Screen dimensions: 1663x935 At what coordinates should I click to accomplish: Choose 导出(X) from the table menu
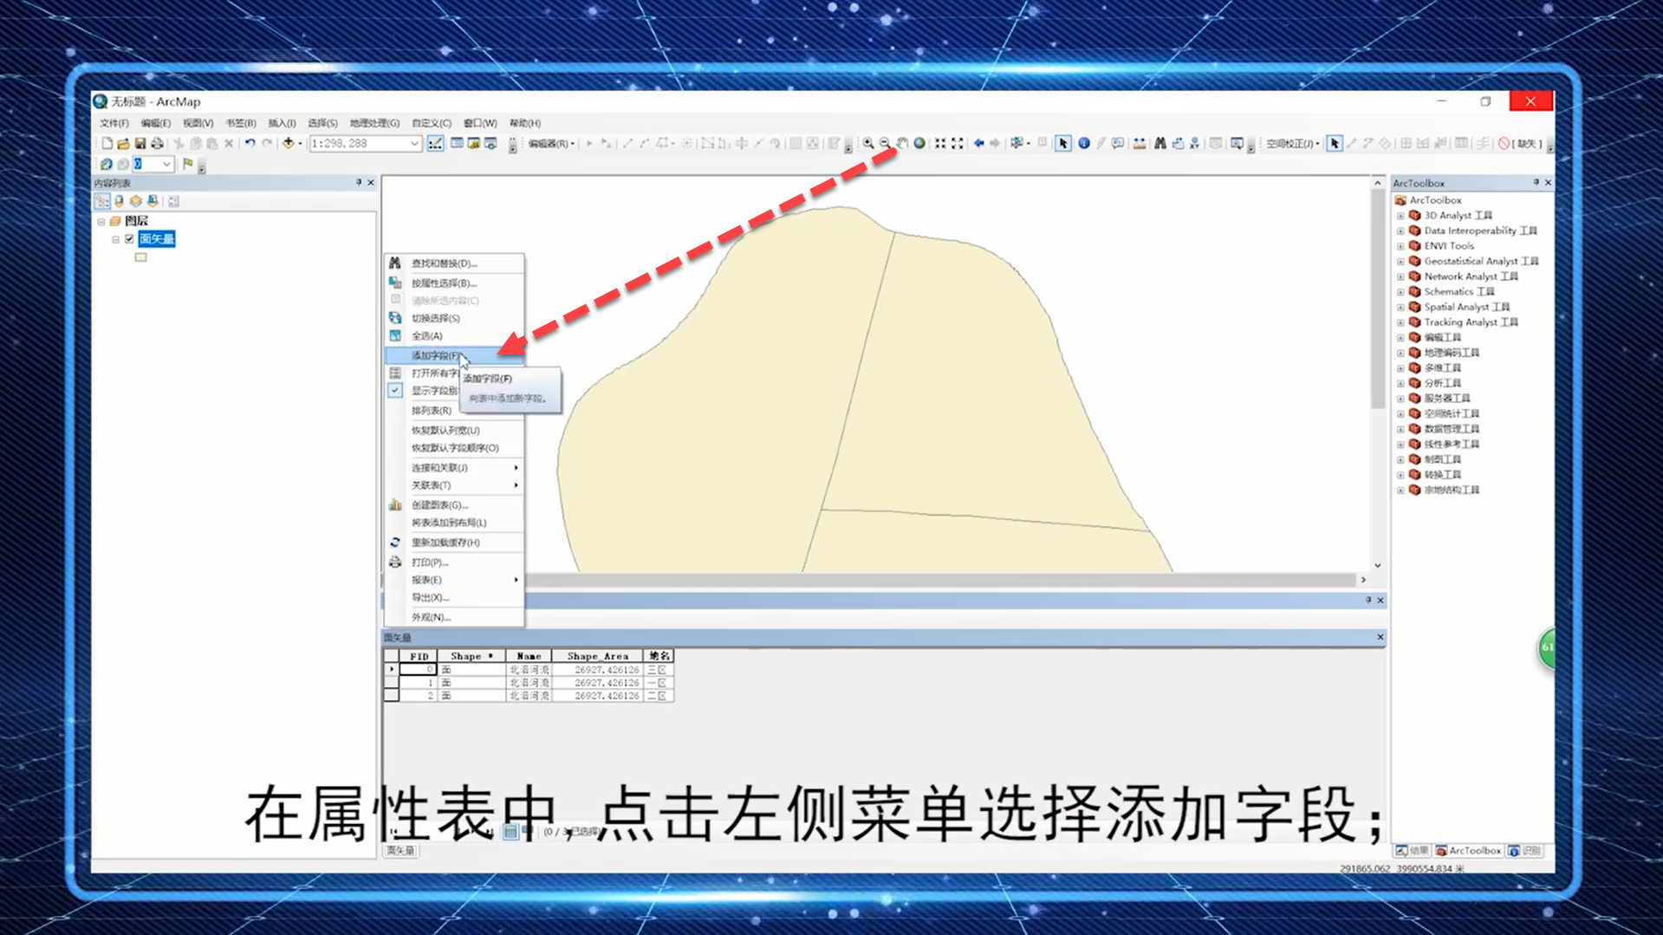click(454, 598)
